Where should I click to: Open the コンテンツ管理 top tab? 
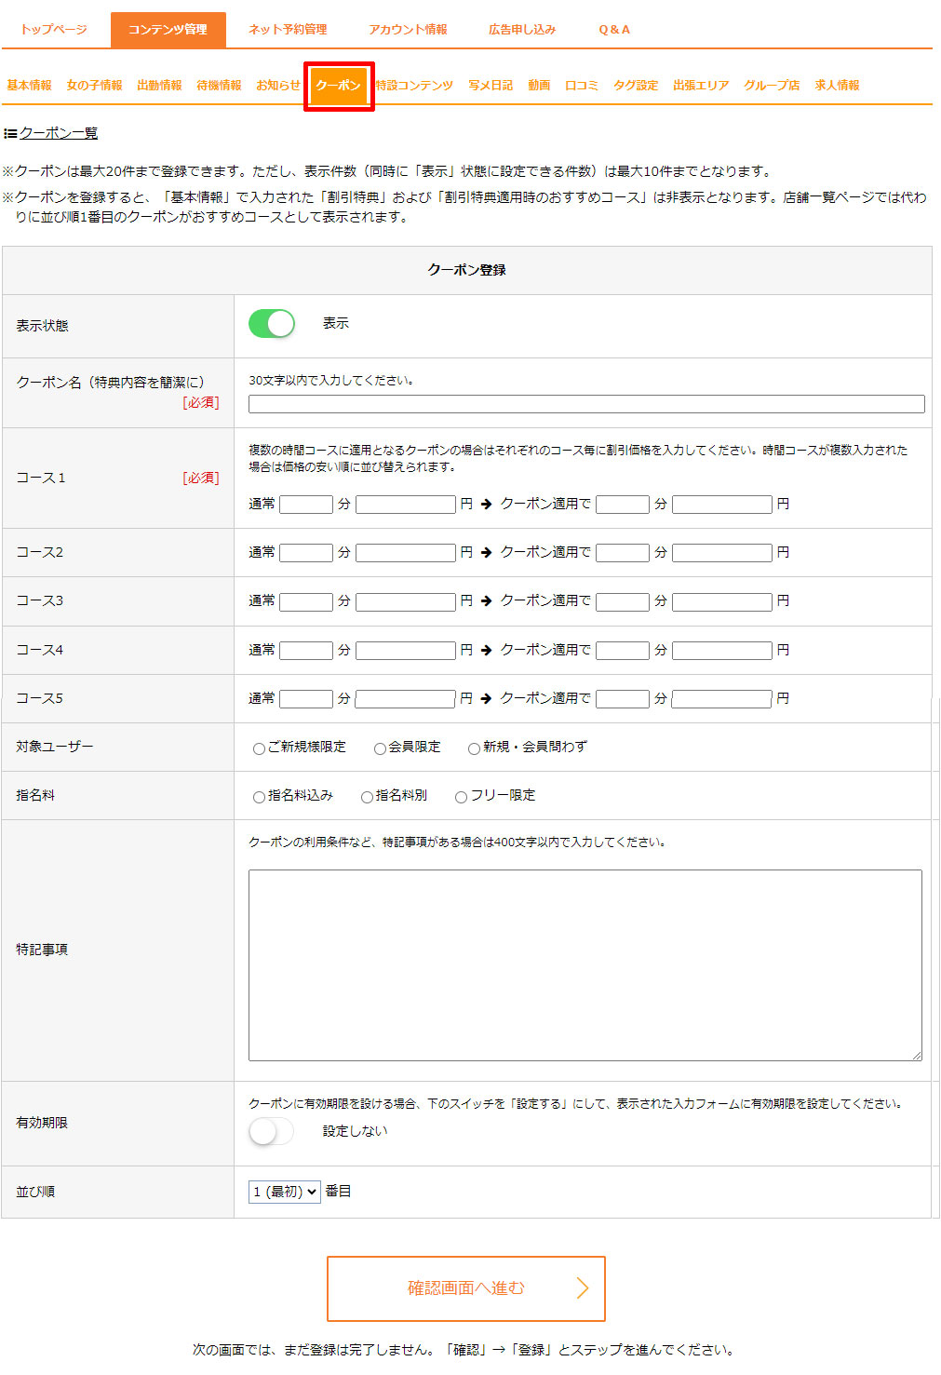168,30
